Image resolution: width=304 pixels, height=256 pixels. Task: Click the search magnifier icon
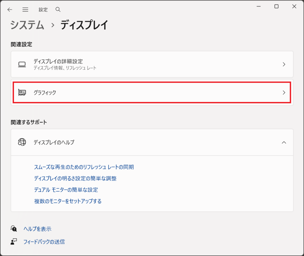click(x=58, y=10)
